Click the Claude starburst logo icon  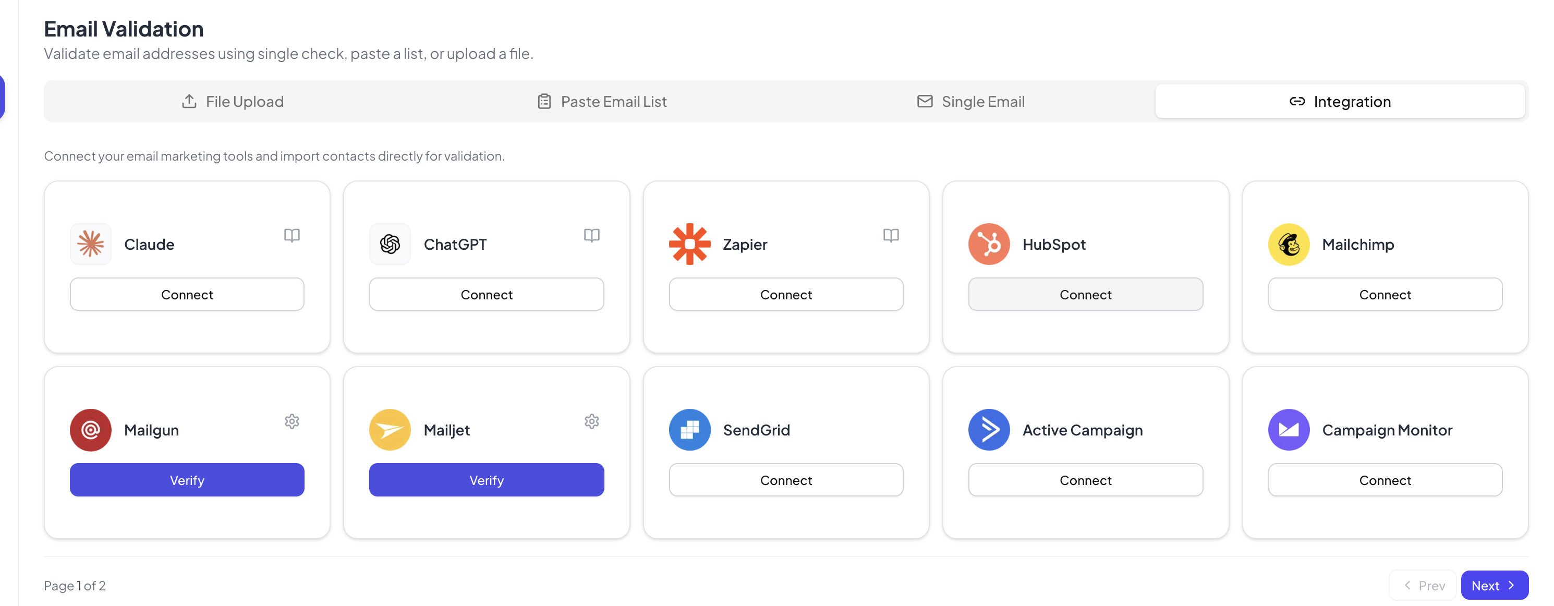[x=91, y=244]
